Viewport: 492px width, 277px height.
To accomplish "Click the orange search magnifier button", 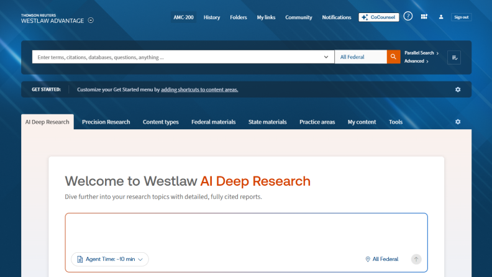I will (x=393, y=57).
